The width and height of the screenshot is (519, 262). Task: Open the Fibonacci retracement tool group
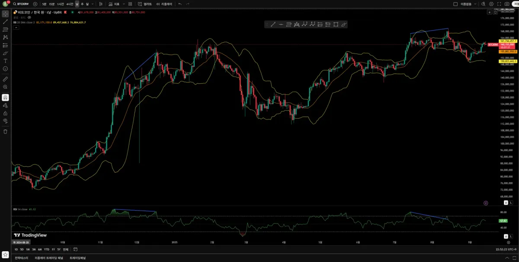(x=5, y=29)
